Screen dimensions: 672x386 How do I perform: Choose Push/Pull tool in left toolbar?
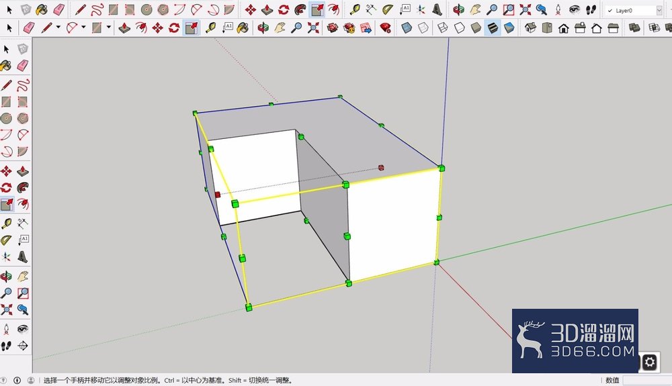click(x=23, y=171)
